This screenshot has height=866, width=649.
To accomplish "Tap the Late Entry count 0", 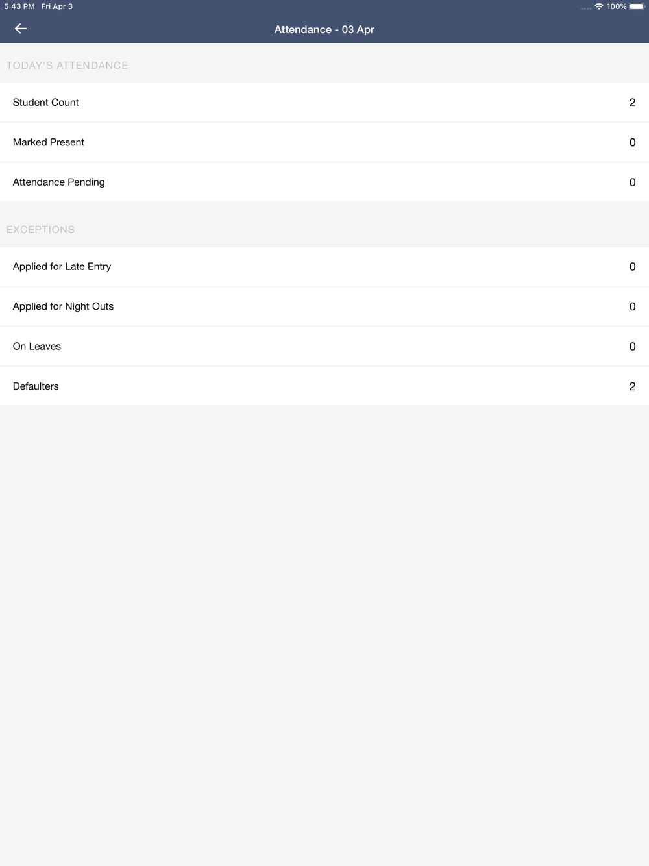I will 632,267.
